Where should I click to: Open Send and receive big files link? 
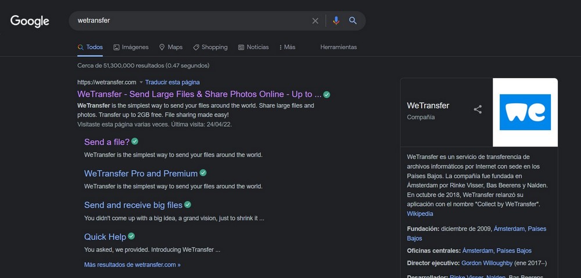pyautogui.click(x=133, y=205)
